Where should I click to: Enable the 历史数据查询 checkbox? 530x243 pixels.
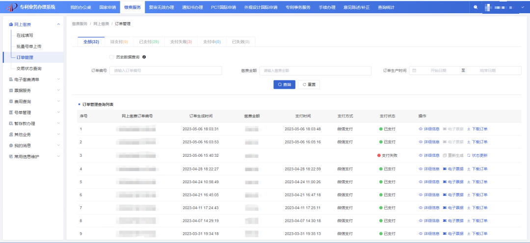coord(111,57)
